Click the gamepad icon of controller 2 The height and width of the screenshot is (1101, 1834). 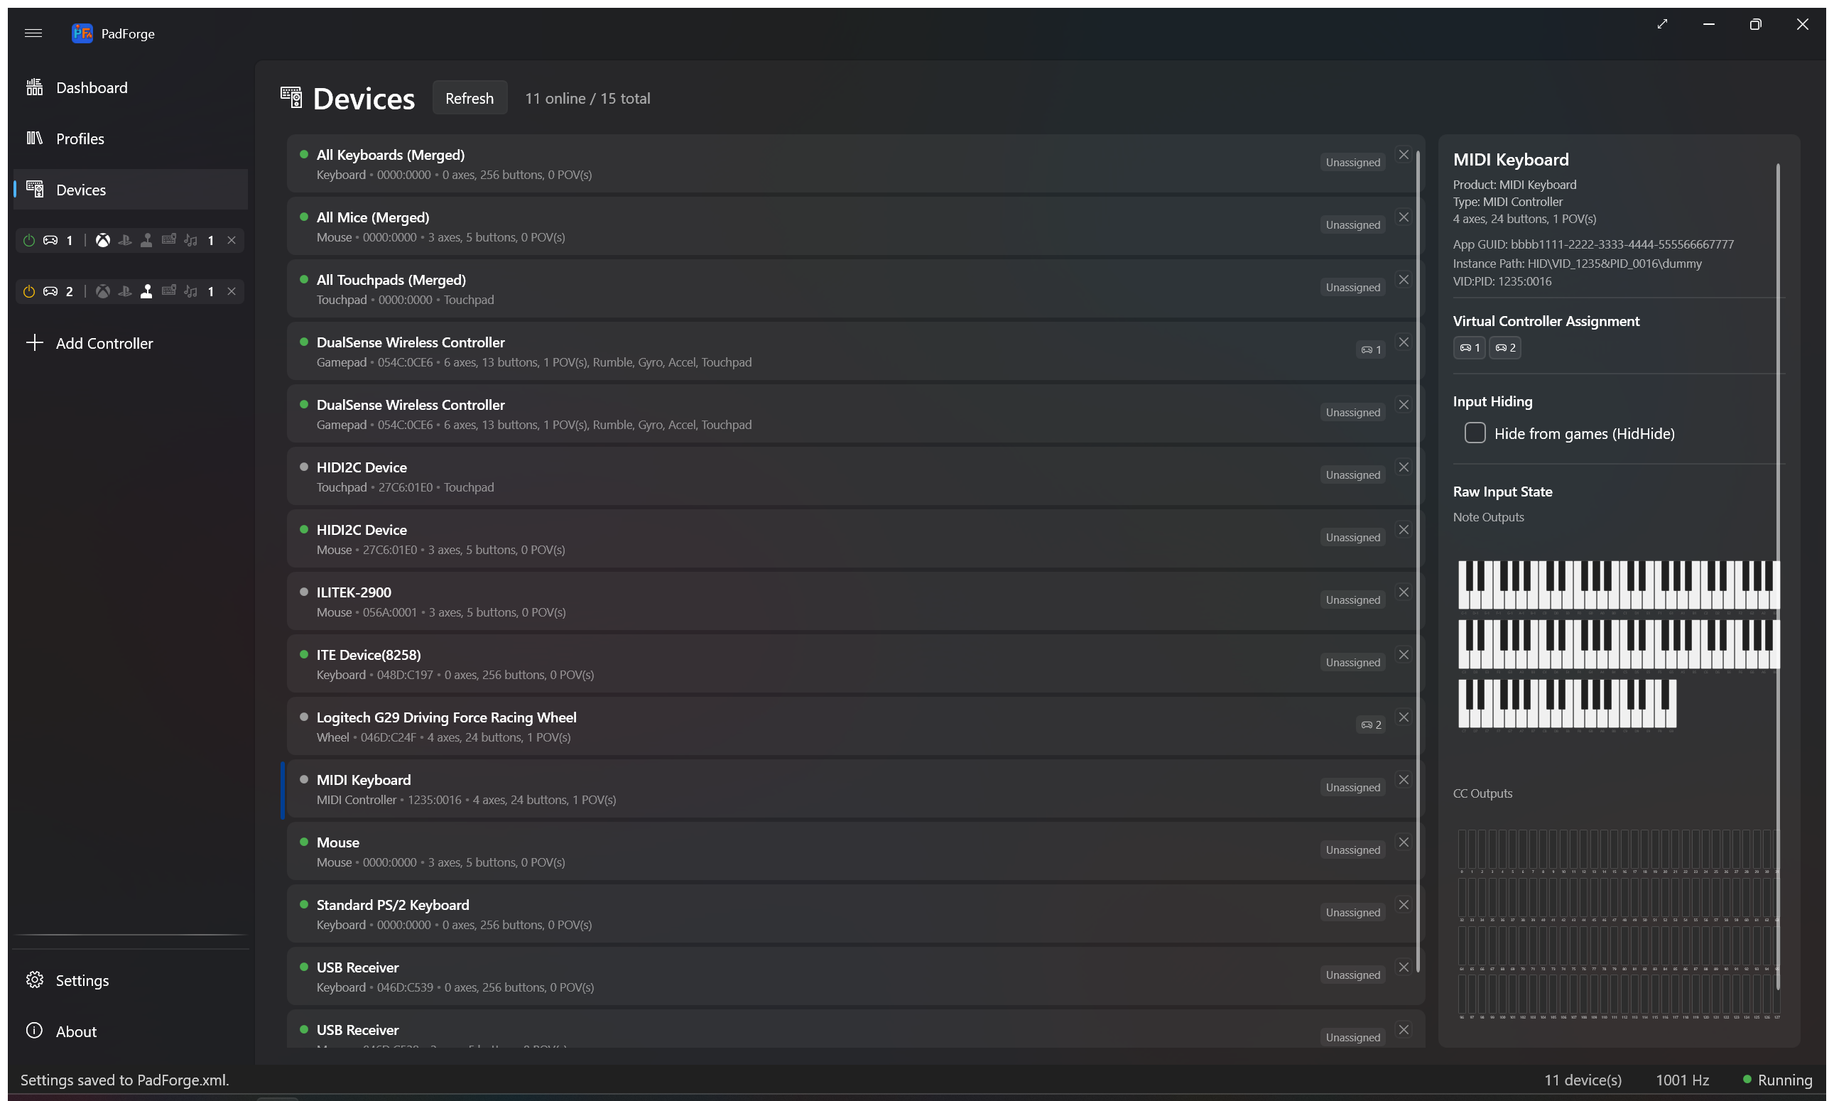click(50, 291)
